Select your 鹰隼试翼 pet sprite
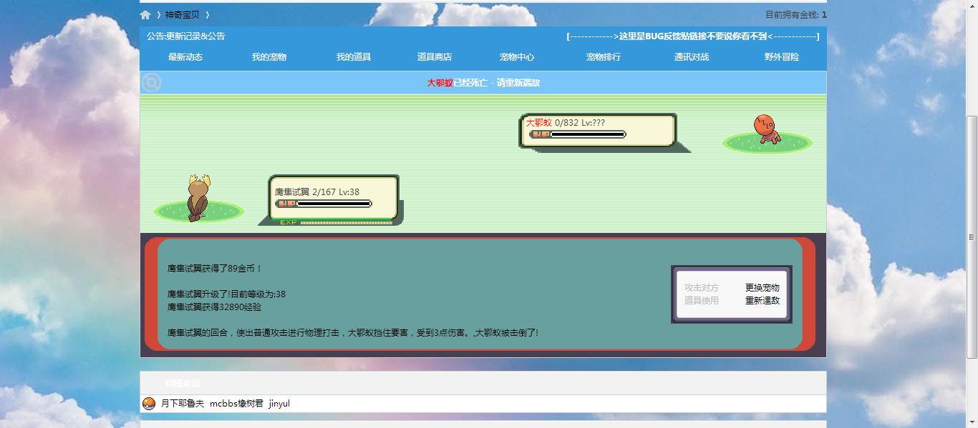This screenshot has height=428, width=978. click(198, 198)
